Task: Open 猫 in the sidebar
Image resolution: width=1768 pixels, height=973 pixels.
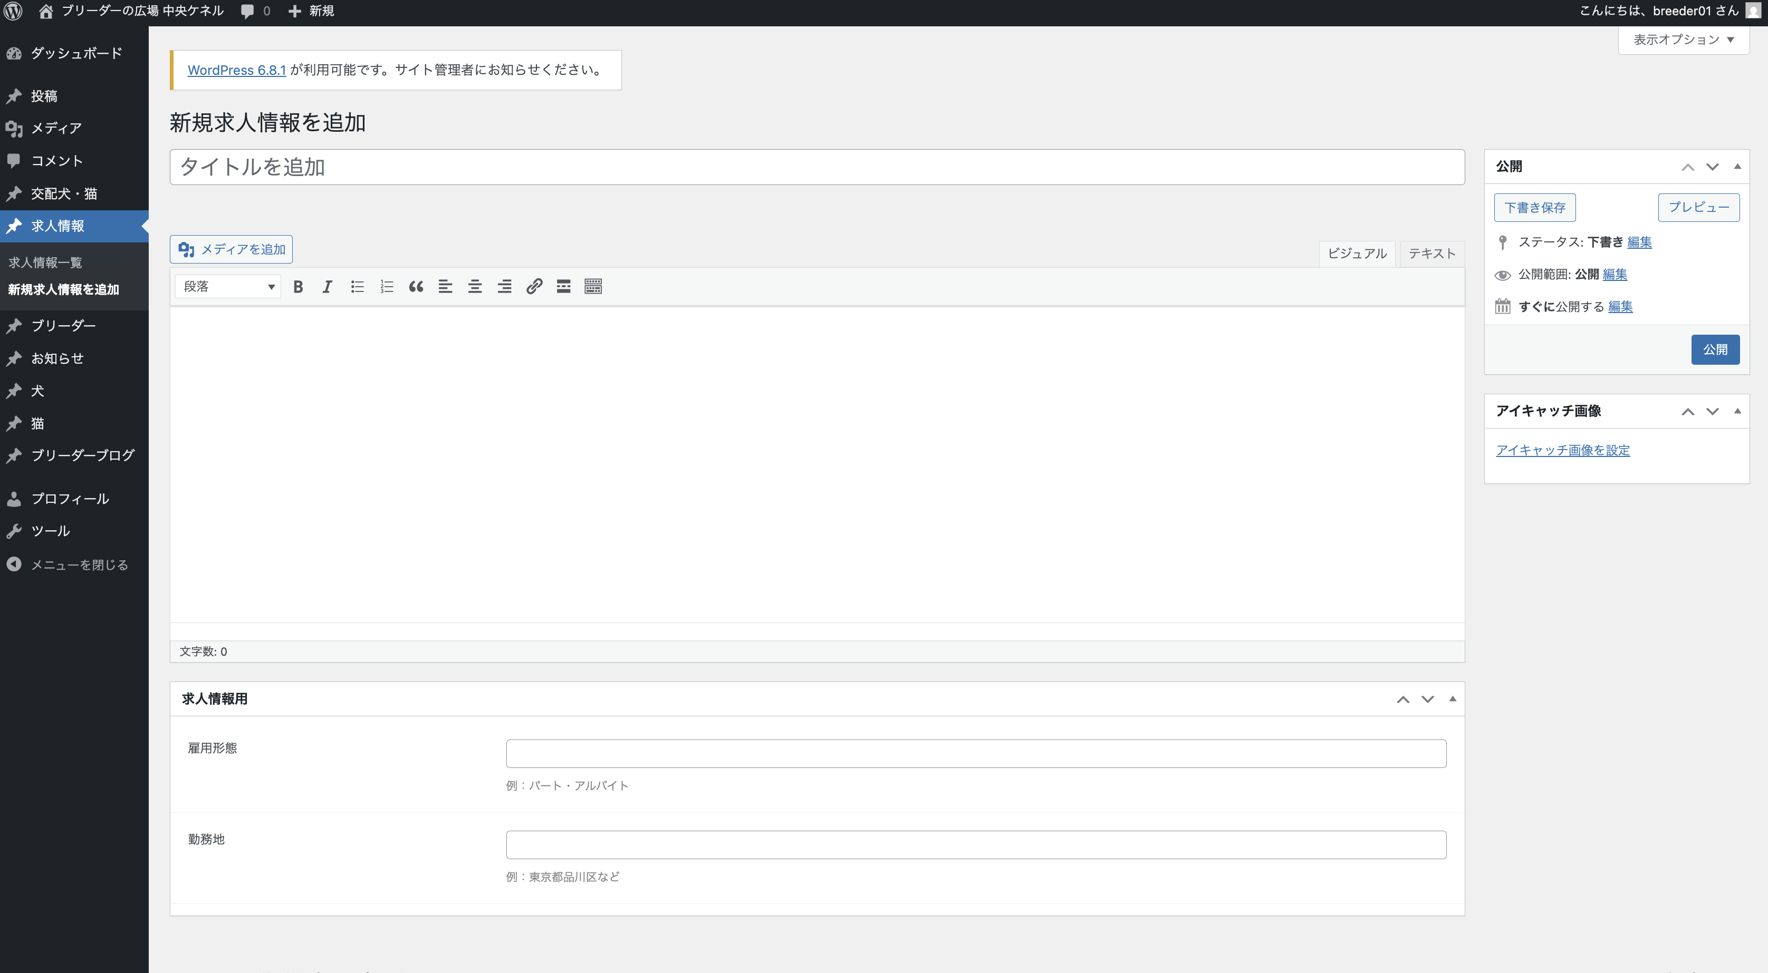Action: coord(74,424)
